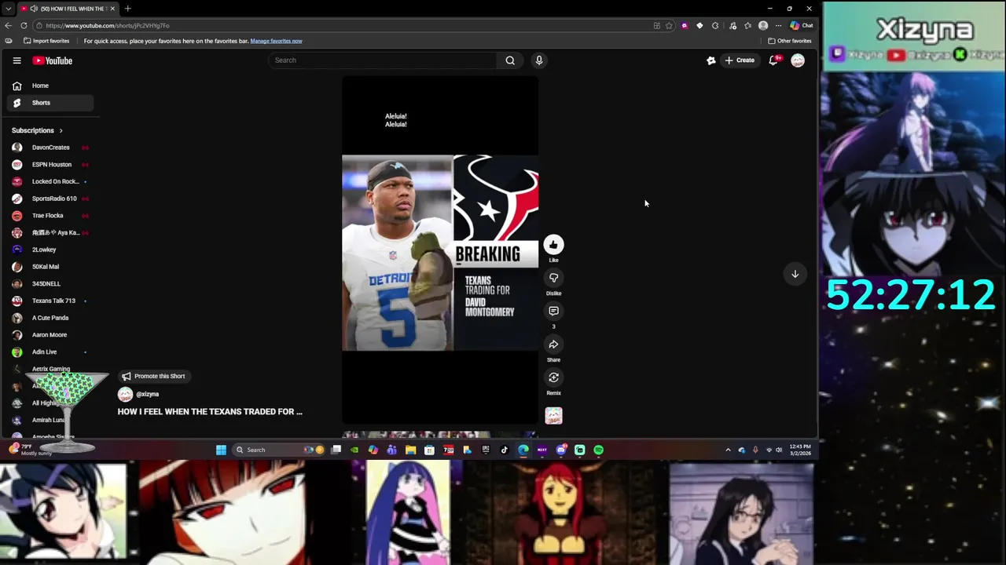Select Shorts in the YouTube sidebar
1006x565 pixels.
[50, 103]
